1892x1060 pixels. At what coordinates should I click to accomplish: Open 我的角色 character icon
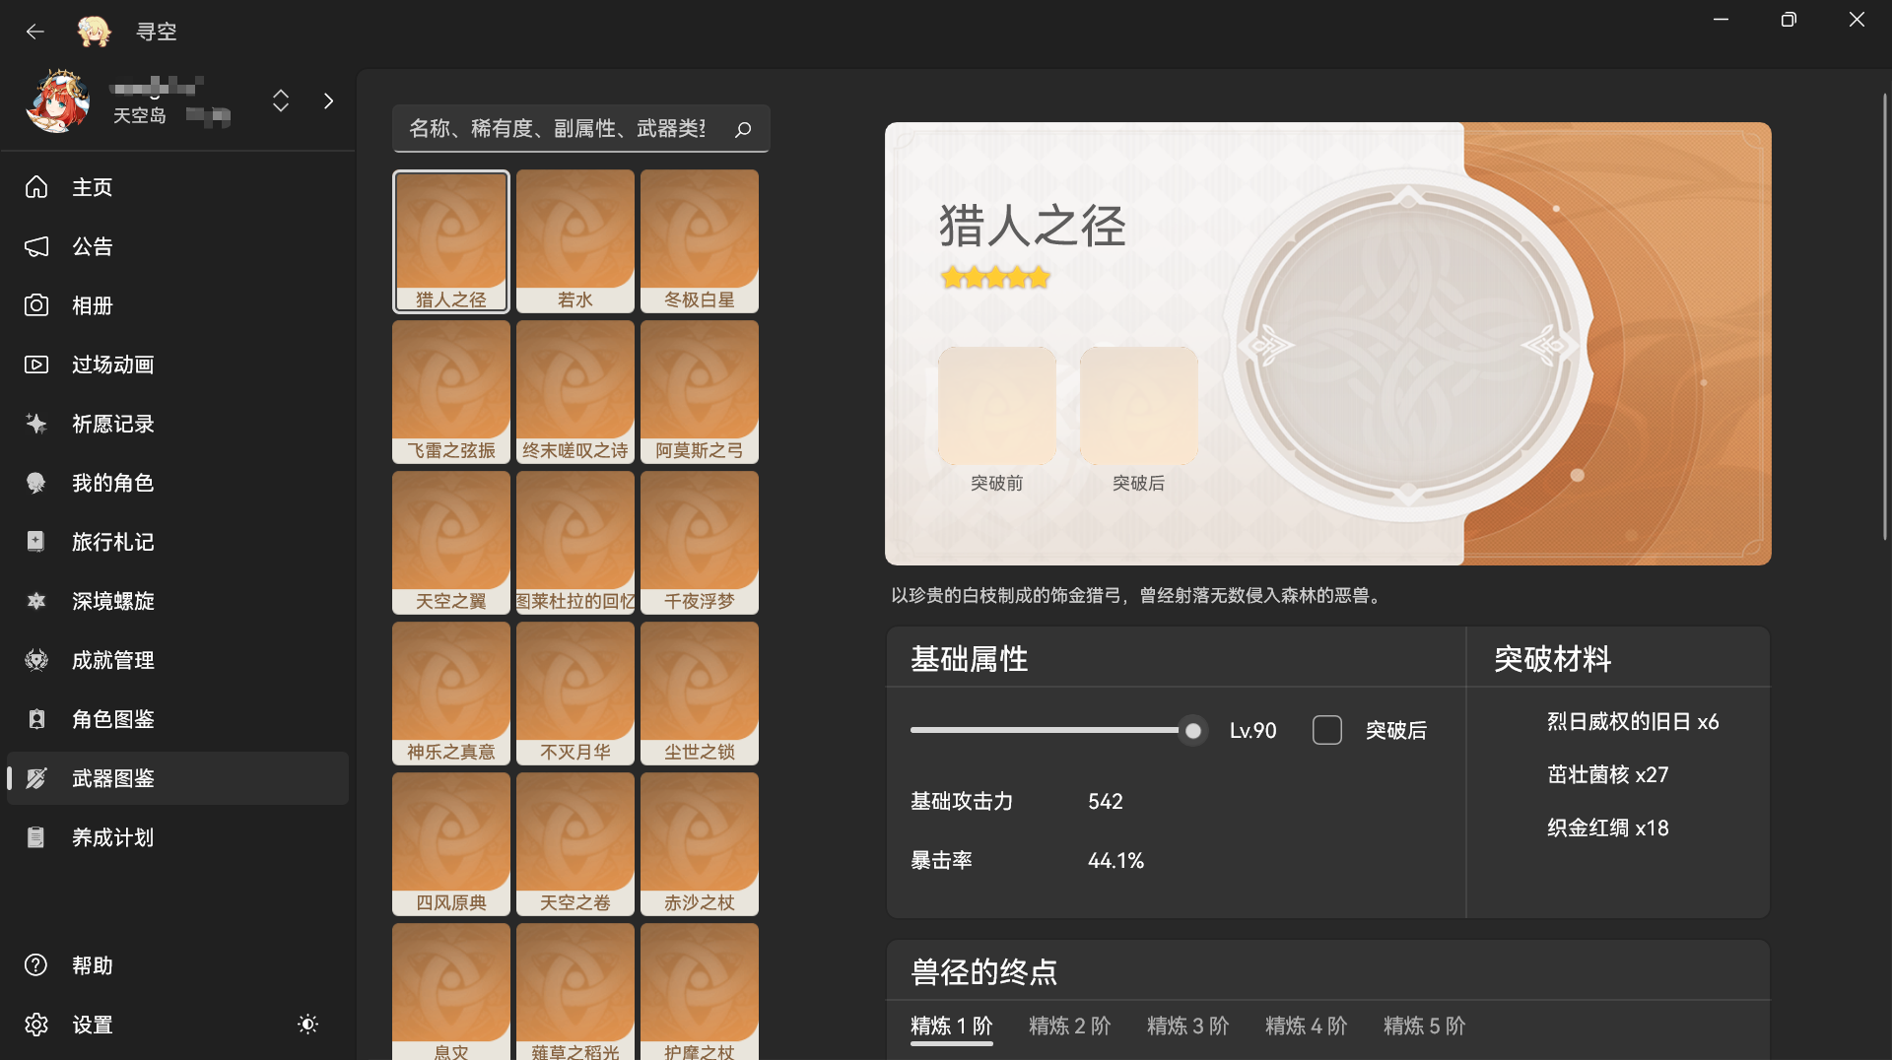tap(36, 483)
